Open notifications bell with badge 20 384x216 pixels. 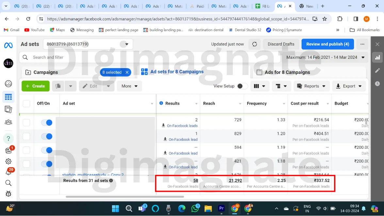coord(9,172)
